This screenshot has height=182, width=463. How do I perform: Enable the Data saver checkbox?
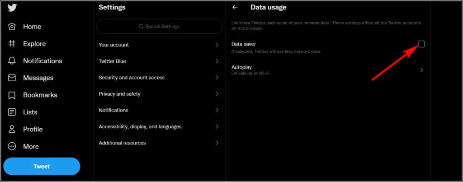pyautogui.click(x=421, y=44)
